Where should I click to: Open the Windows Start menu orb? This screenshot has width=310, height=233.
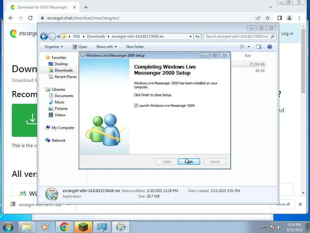click(x=8, y=227)
